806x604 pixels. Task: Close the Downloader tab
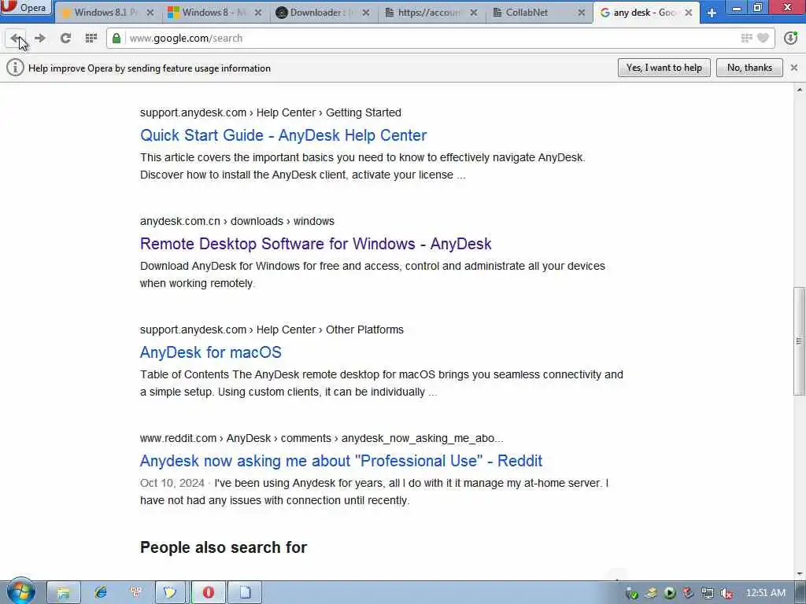[365, 13]
